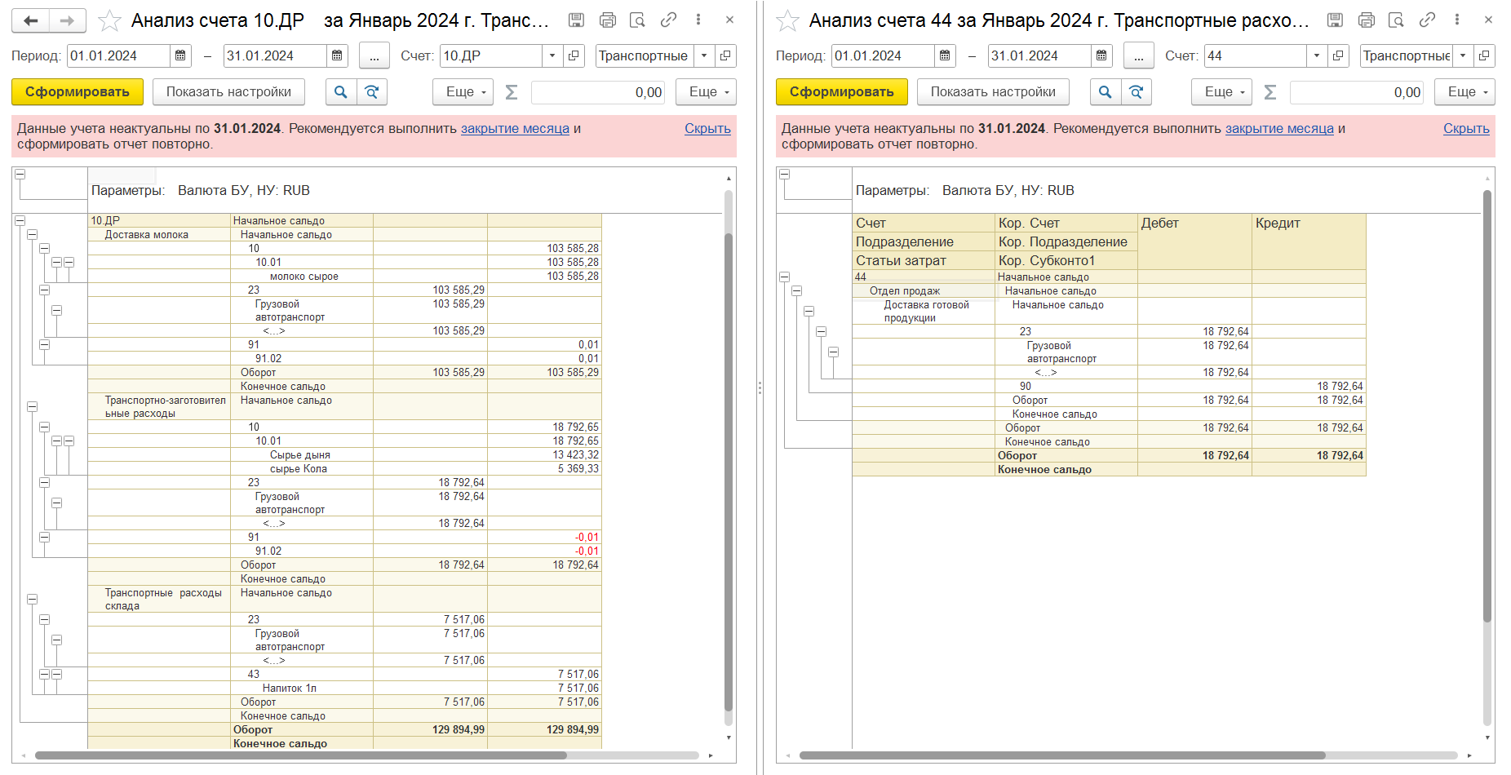1511x775 pixels.
Task: Follow the закрытие месяца link in the 10.ДР report
Action: click(515, 129)
